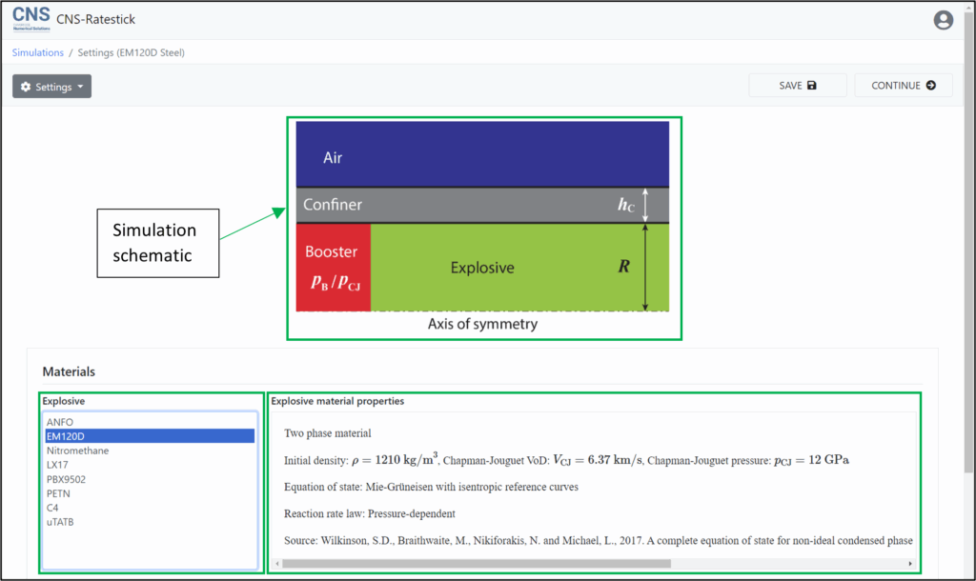Choose Nitromethane as the explosive

pos(77,451)
